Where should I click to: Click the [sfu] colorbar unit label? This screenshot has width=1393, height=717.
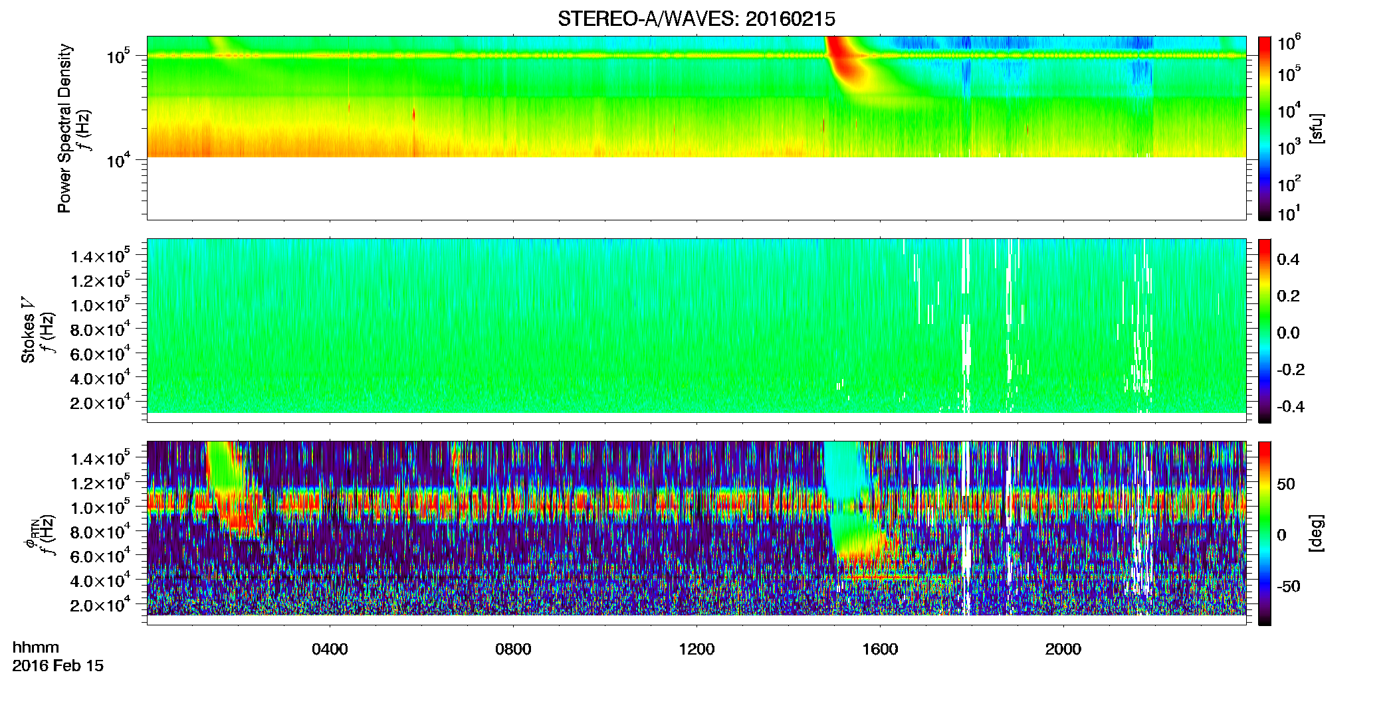pyautogui.click(x=1316, y=128)
